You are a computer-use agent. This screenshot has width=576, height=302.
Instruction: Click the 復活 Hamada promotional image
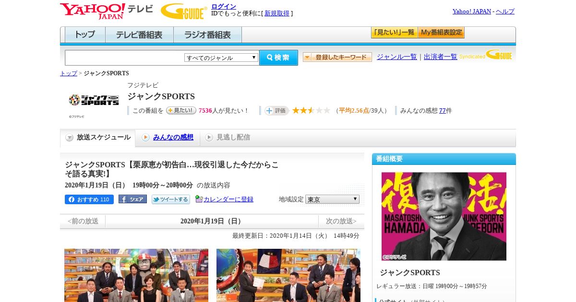click(444, 216)
